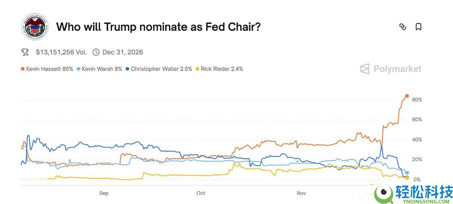Screen dimensions: 453x204
Task: Select the Christopher Waller 2.5% legend entry
Action: [x=158, y=69]
